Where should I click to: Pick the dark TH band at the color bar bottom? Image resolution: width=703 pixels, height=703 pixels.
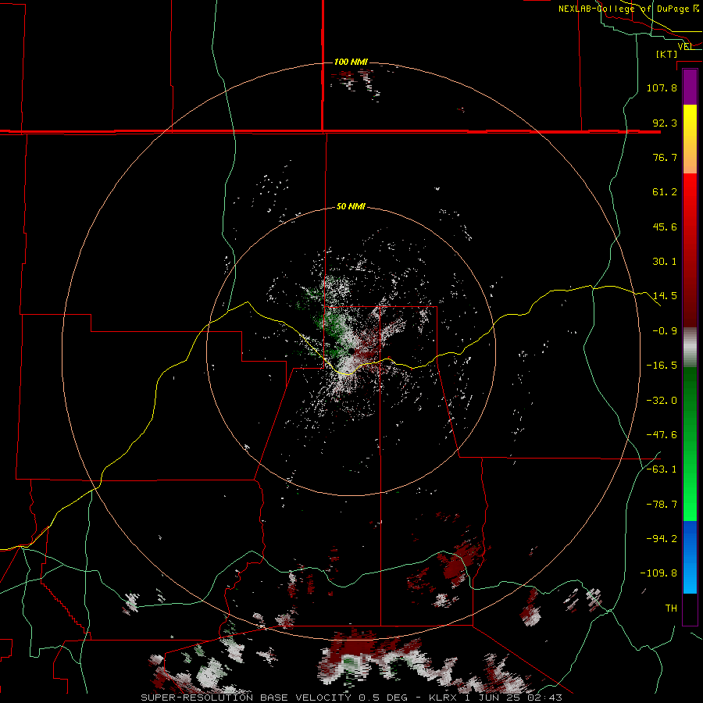click(690, 608)
